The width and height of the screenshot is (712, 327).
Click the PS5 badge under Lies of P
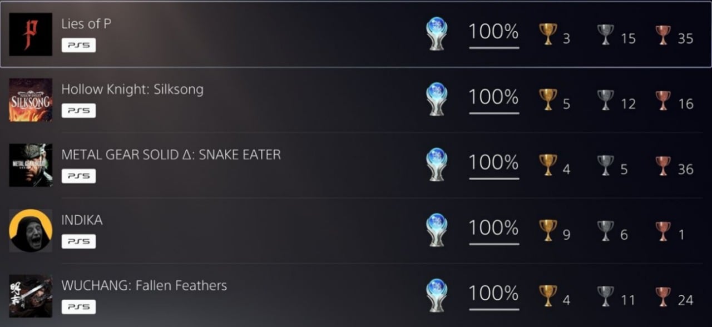(x=78, y=45)
